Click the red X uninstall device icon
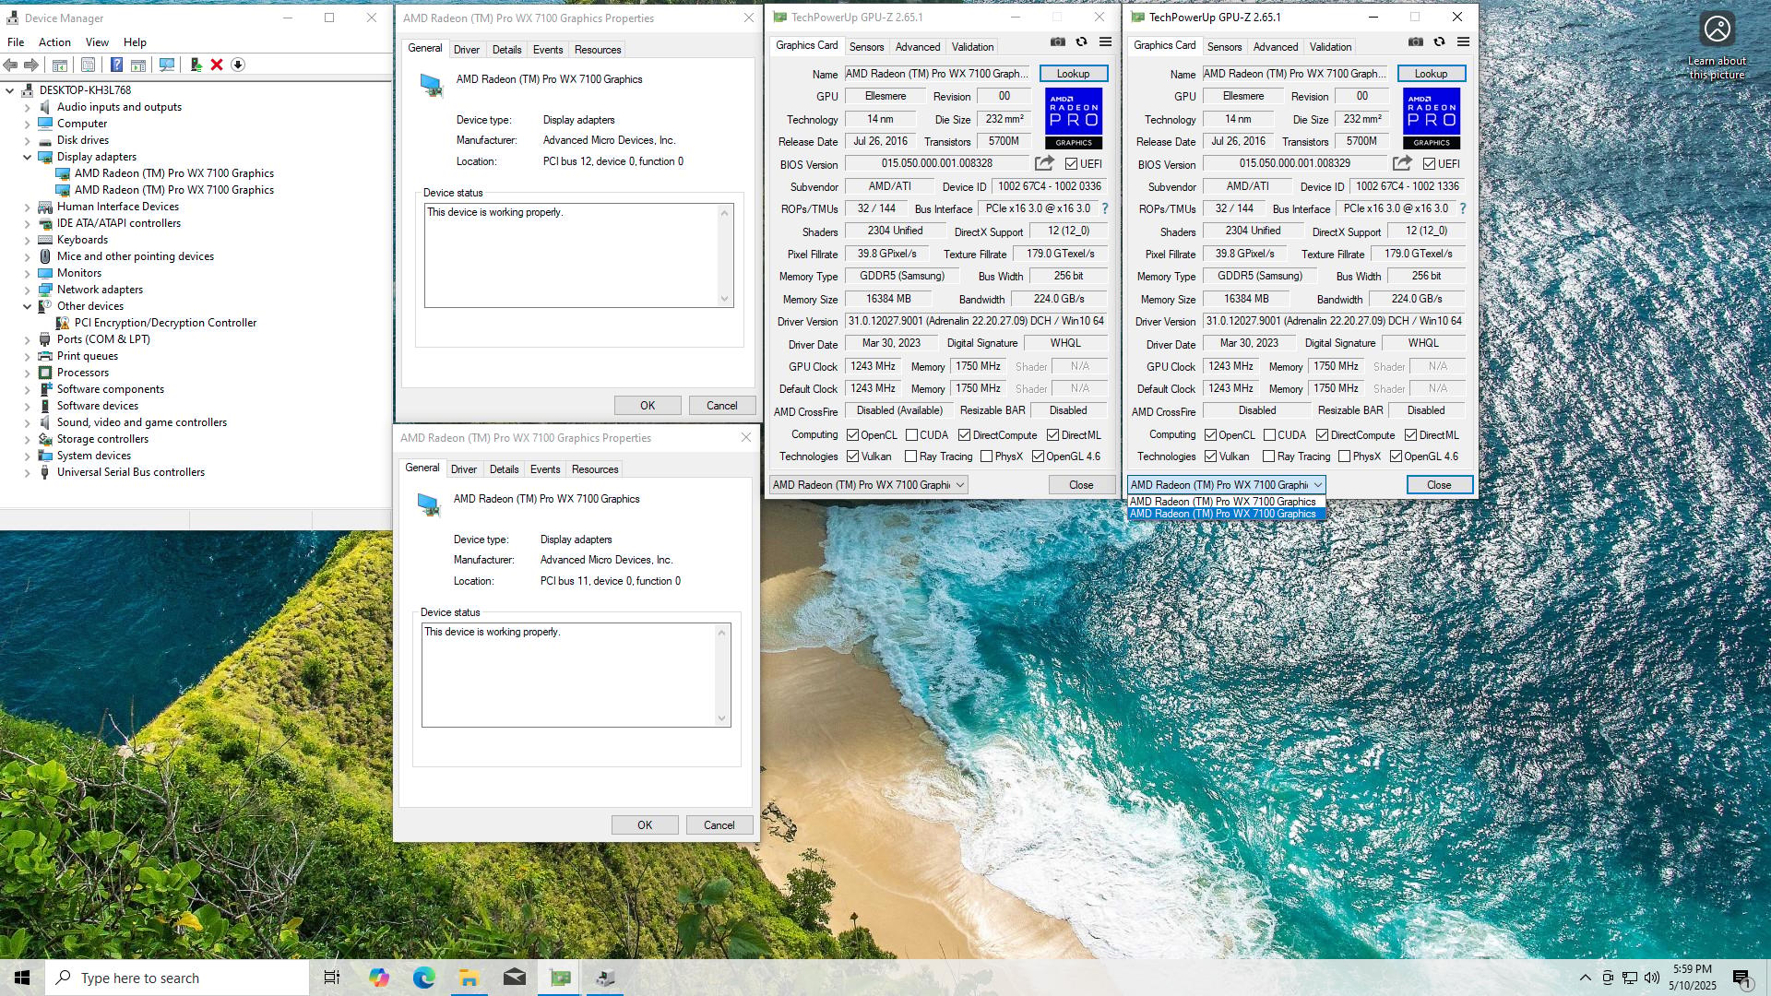The height and width of the screenshot is (996, 1771). click(x=217, y=65)
